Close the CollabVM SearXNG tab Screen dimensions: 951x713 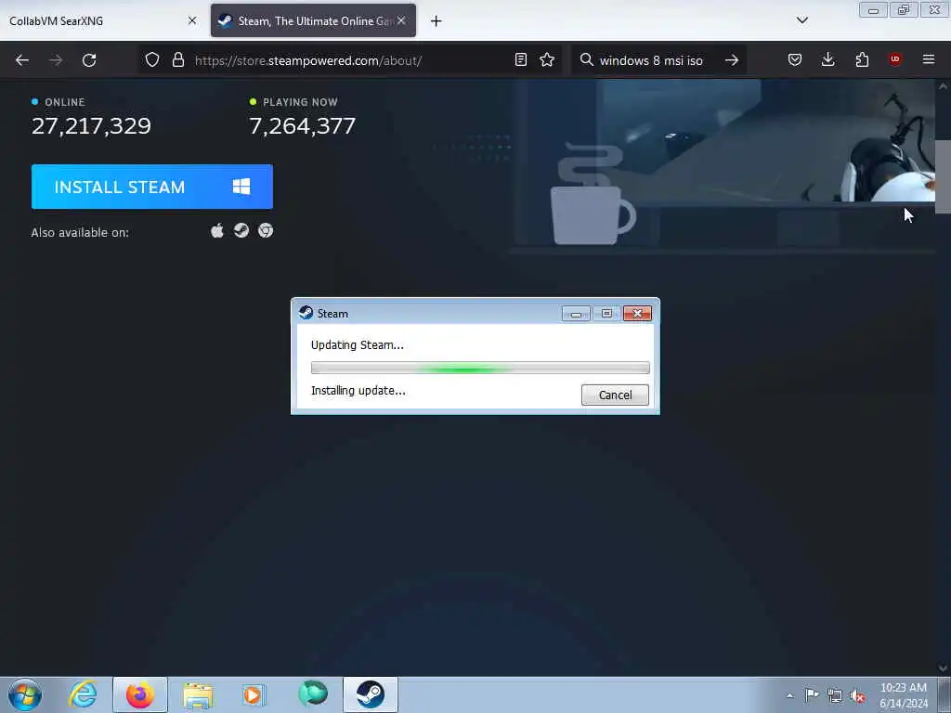click(x=191, y=20)
